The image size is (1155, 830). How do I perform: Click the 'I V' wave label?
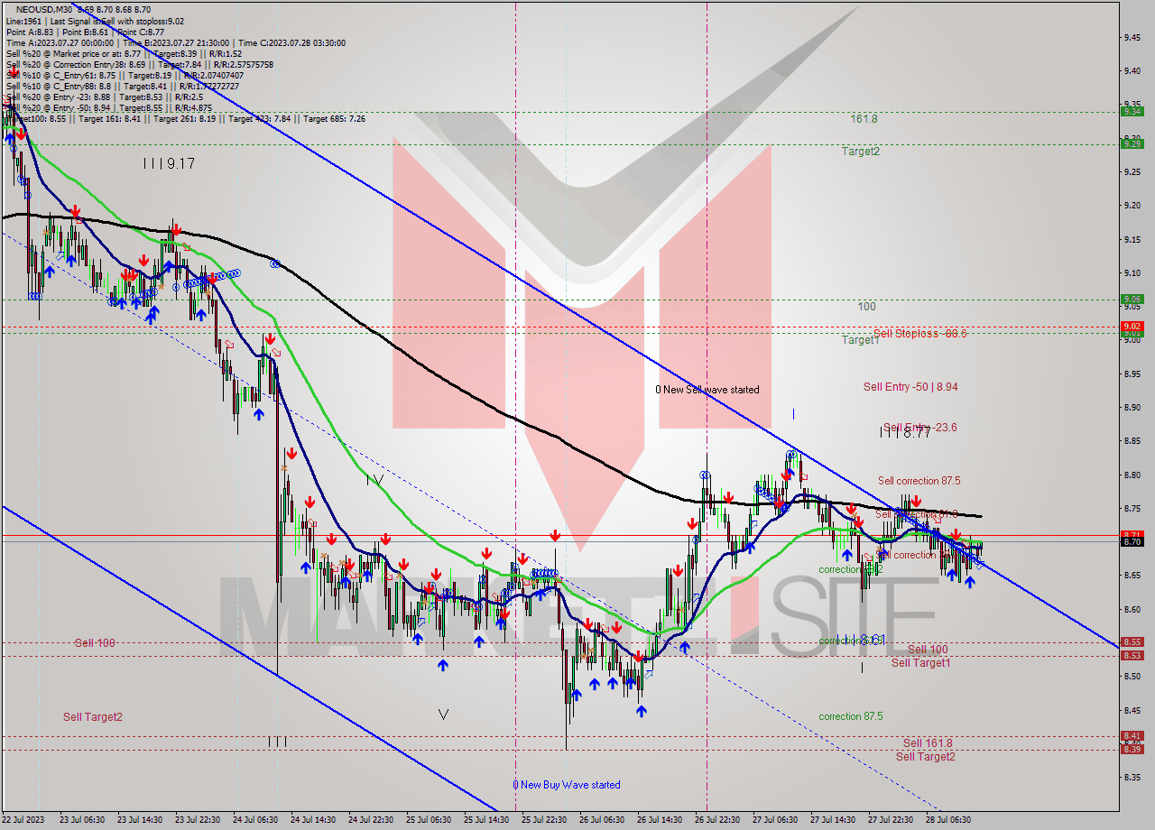pyautogui.click(x=375, y=480)
